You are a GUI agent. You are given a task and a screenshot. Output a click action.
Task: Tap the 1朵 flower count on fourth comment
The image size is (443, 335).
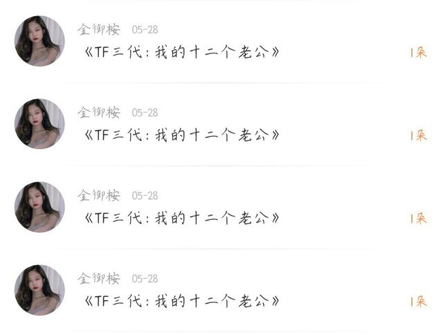point(418,302)
